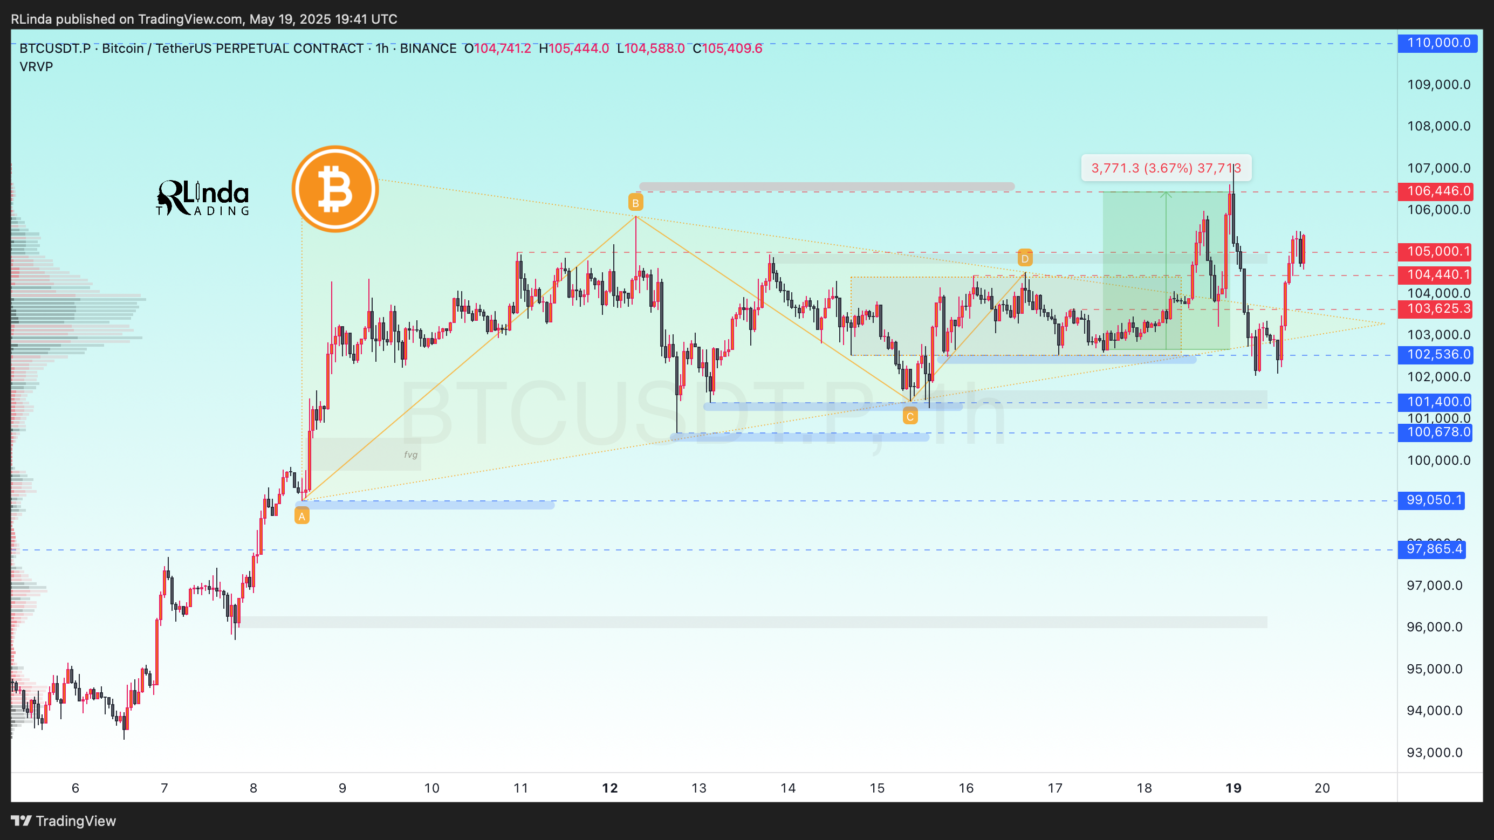Click date 19 on time axis
This screenshot has width=1494, height=840.
(1233, 788)
